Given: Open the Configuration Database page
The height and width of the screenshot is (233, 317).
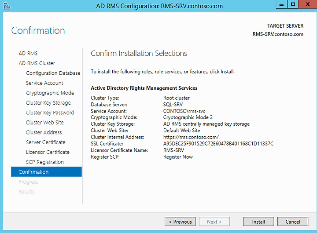Looking at the screenshot, I should [x=53, y=73].
